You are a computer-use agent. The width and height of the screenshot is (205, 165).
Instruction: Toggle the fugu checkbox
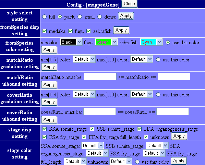click(x=71, y=31)
